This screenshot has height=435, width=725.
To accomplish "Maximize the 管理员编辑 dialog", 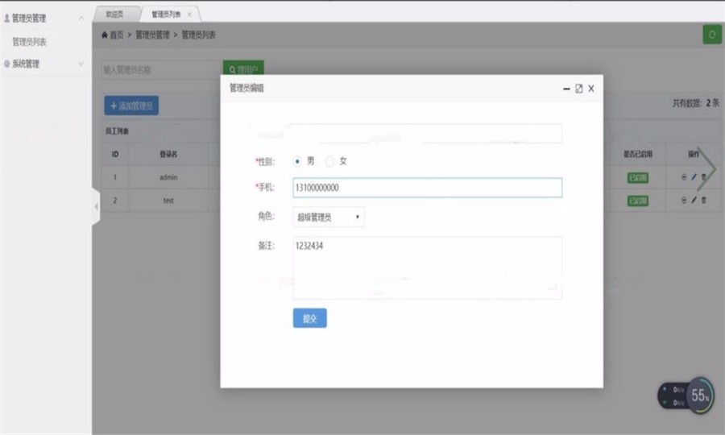I will (579, 89).
